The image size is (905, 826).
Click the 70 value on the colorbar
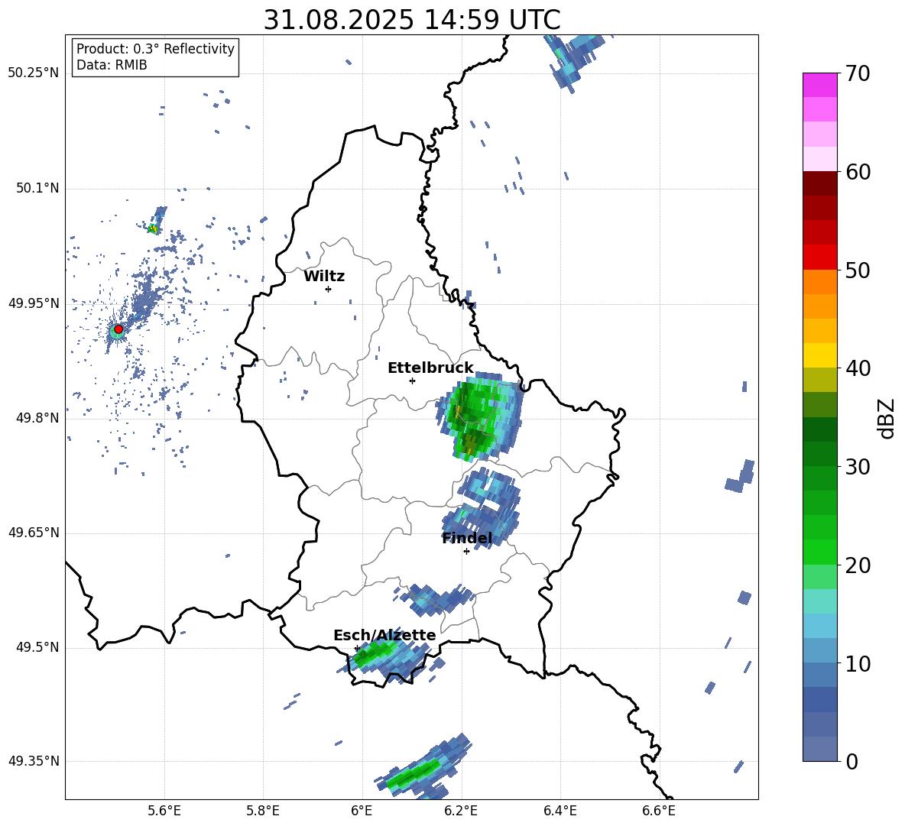point(857,73)
